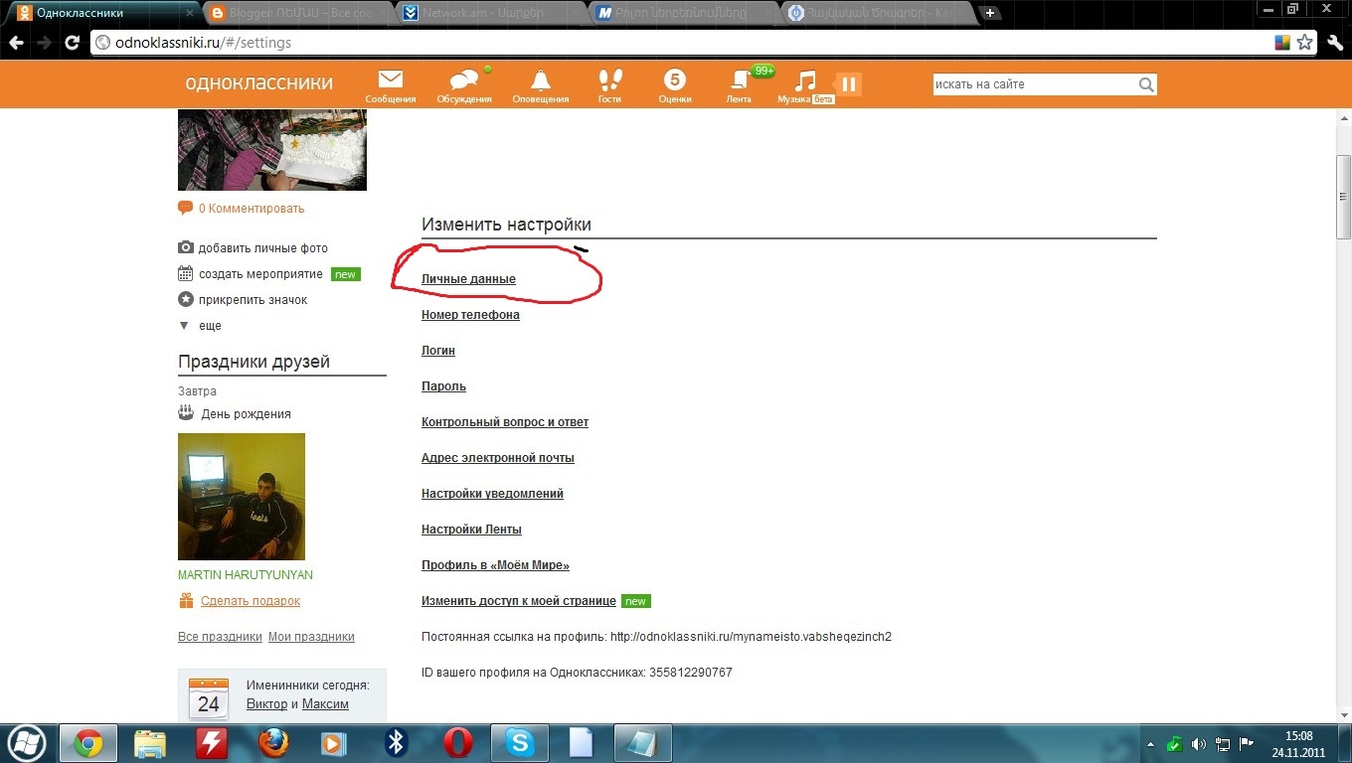Image resolution: width=1352 pixels, height=763 pixels.
Task: Open Оценки ratings icon
Action: point(675,79)
